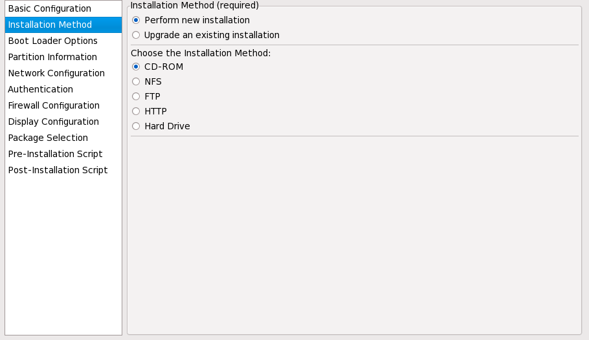Click the 'Choose the Installation Method:' label

[x=201, y=53]
